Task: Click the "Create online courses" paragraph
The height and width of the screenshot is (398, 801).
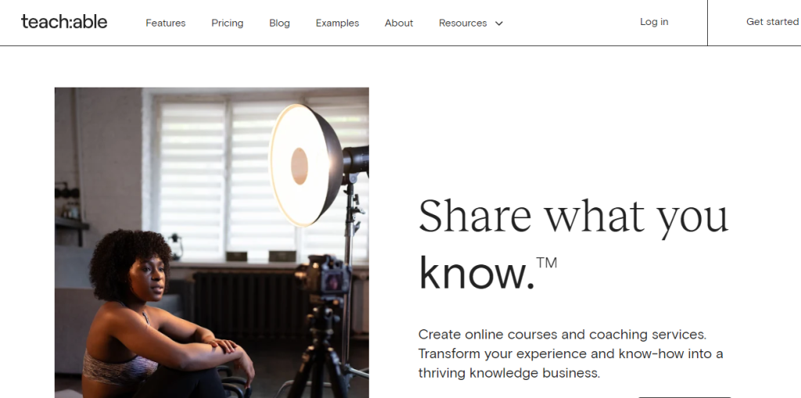Action: coord(570,353)
